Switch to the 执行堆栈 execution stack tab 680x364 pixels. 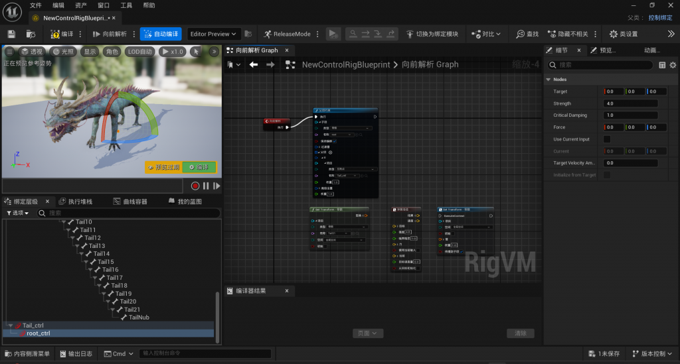click(76, 202)
